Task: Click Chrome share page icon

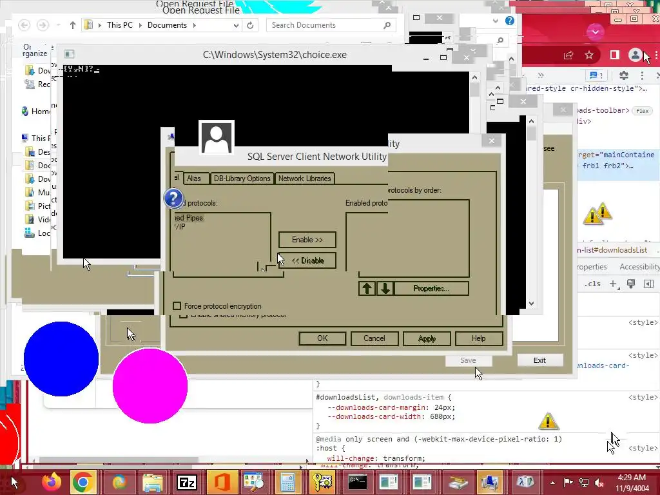Action: [x=568, y=55]
